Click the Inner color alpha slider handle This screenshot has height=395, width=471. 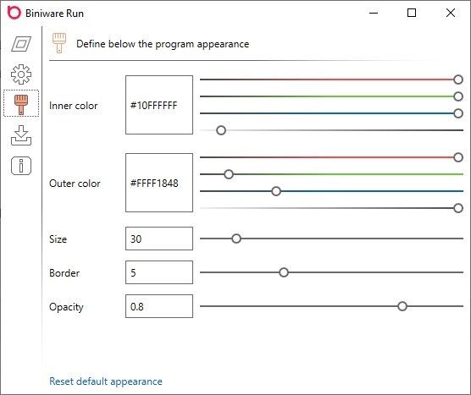(x=221, y=130)
